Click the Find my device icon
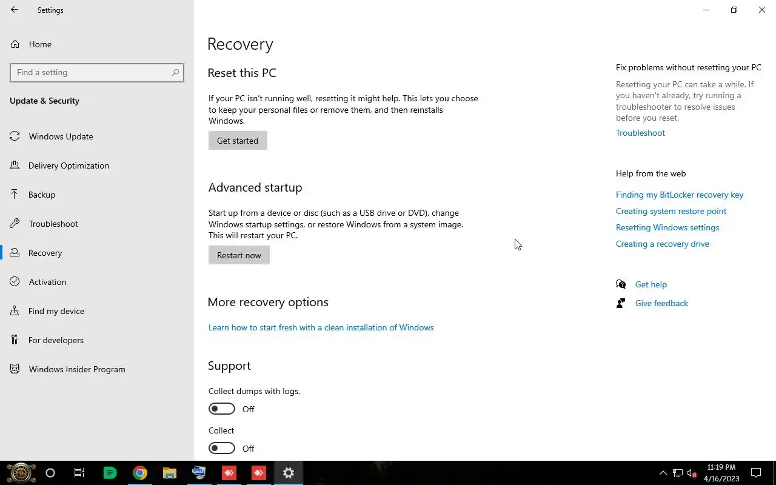This screenshot has height=485, width=776. coord(15,311)
